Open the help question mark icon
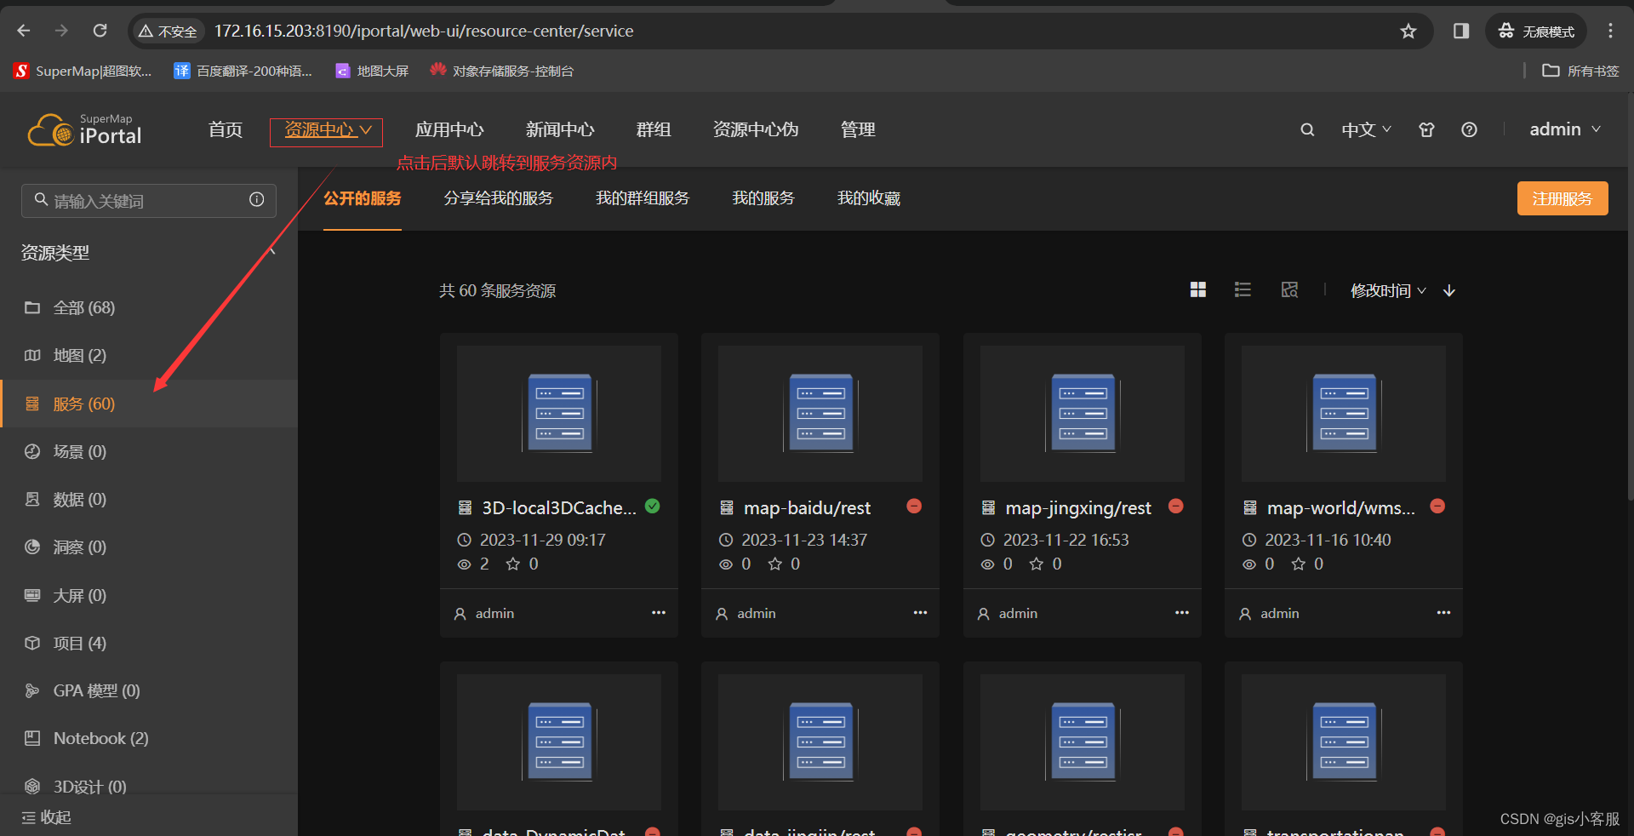Viewport: 1634px width, 836px height. tap(1469, 130)
